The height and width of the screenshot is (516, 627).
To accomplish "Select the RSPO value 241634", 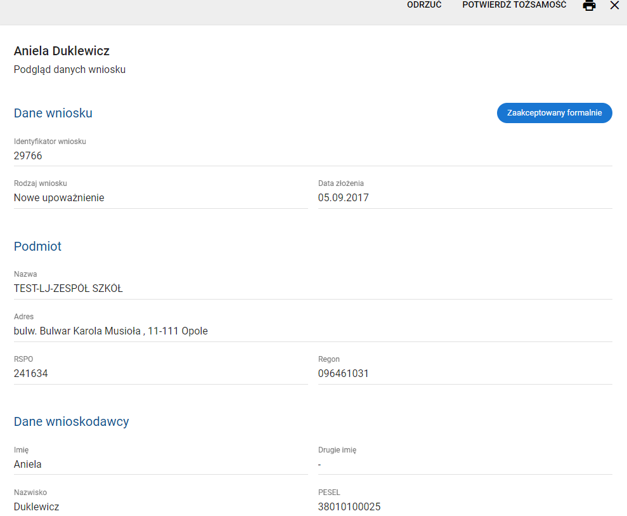I will pos(31,374).
